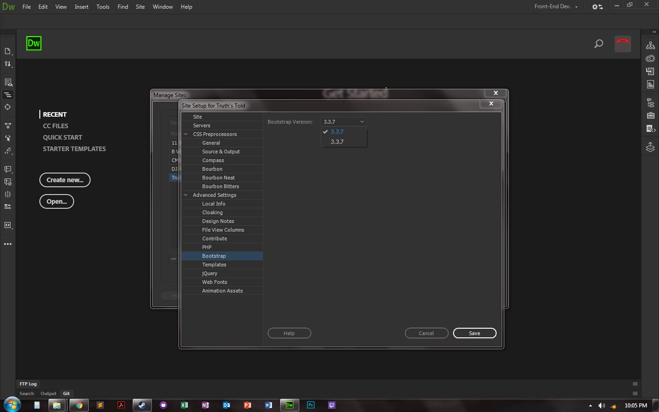Click the curly braces icon in left toolbar
This screenshot has height=412, width=659.
(8, 194)
